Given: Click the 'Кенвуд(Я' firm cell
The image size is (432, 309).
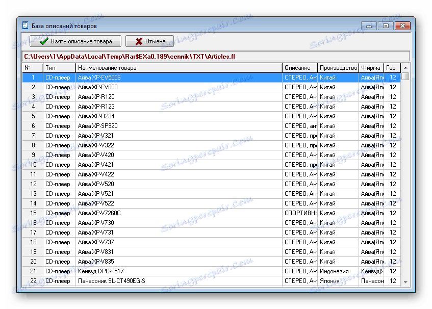Looking at the screenshot, I should click(371, 271).
